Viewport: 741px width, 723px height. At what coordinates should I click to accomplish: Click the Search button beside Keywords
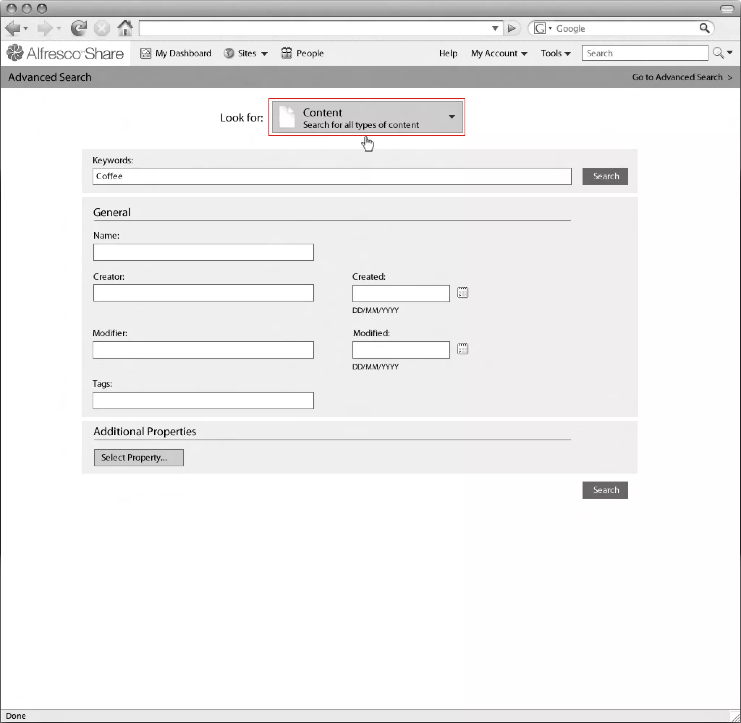(605, 176)
